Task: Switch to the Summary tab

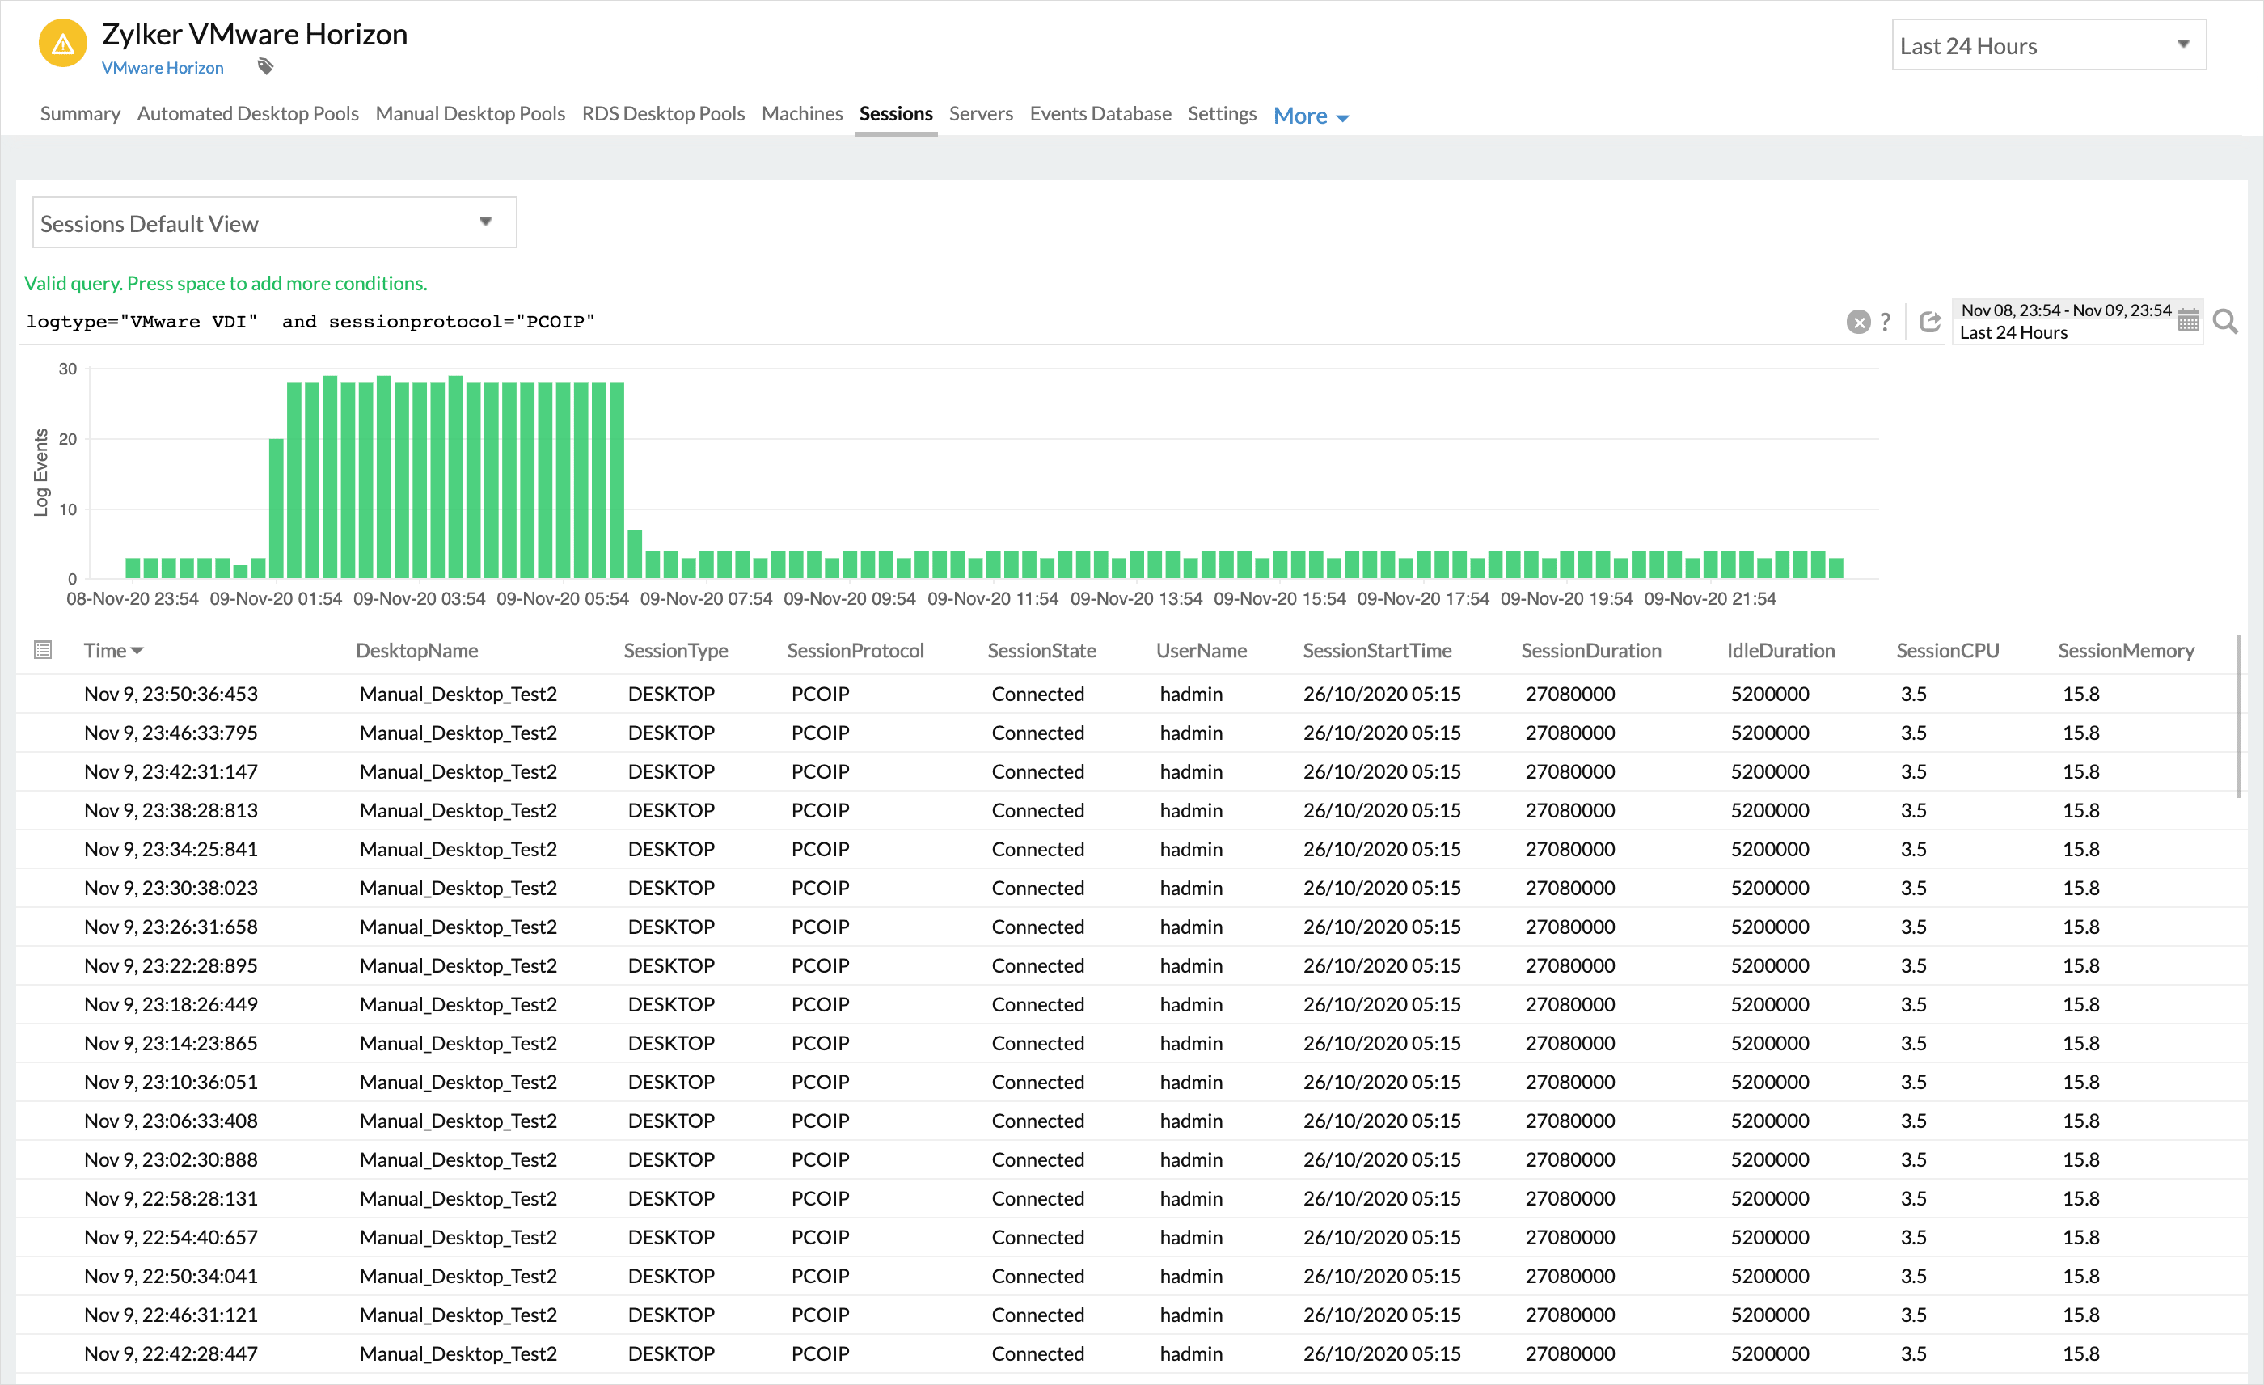Action: (80, 113)
